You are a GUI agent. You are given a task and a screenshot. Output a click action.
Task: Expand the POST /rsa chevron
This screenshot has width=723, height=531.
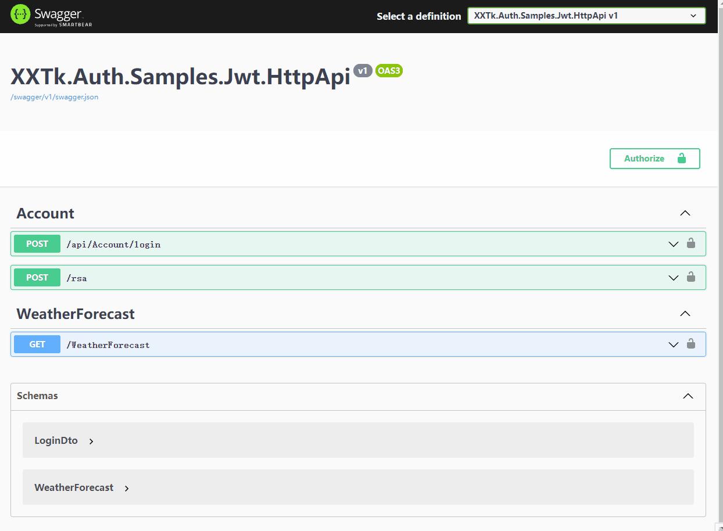[x=674, y=278]
